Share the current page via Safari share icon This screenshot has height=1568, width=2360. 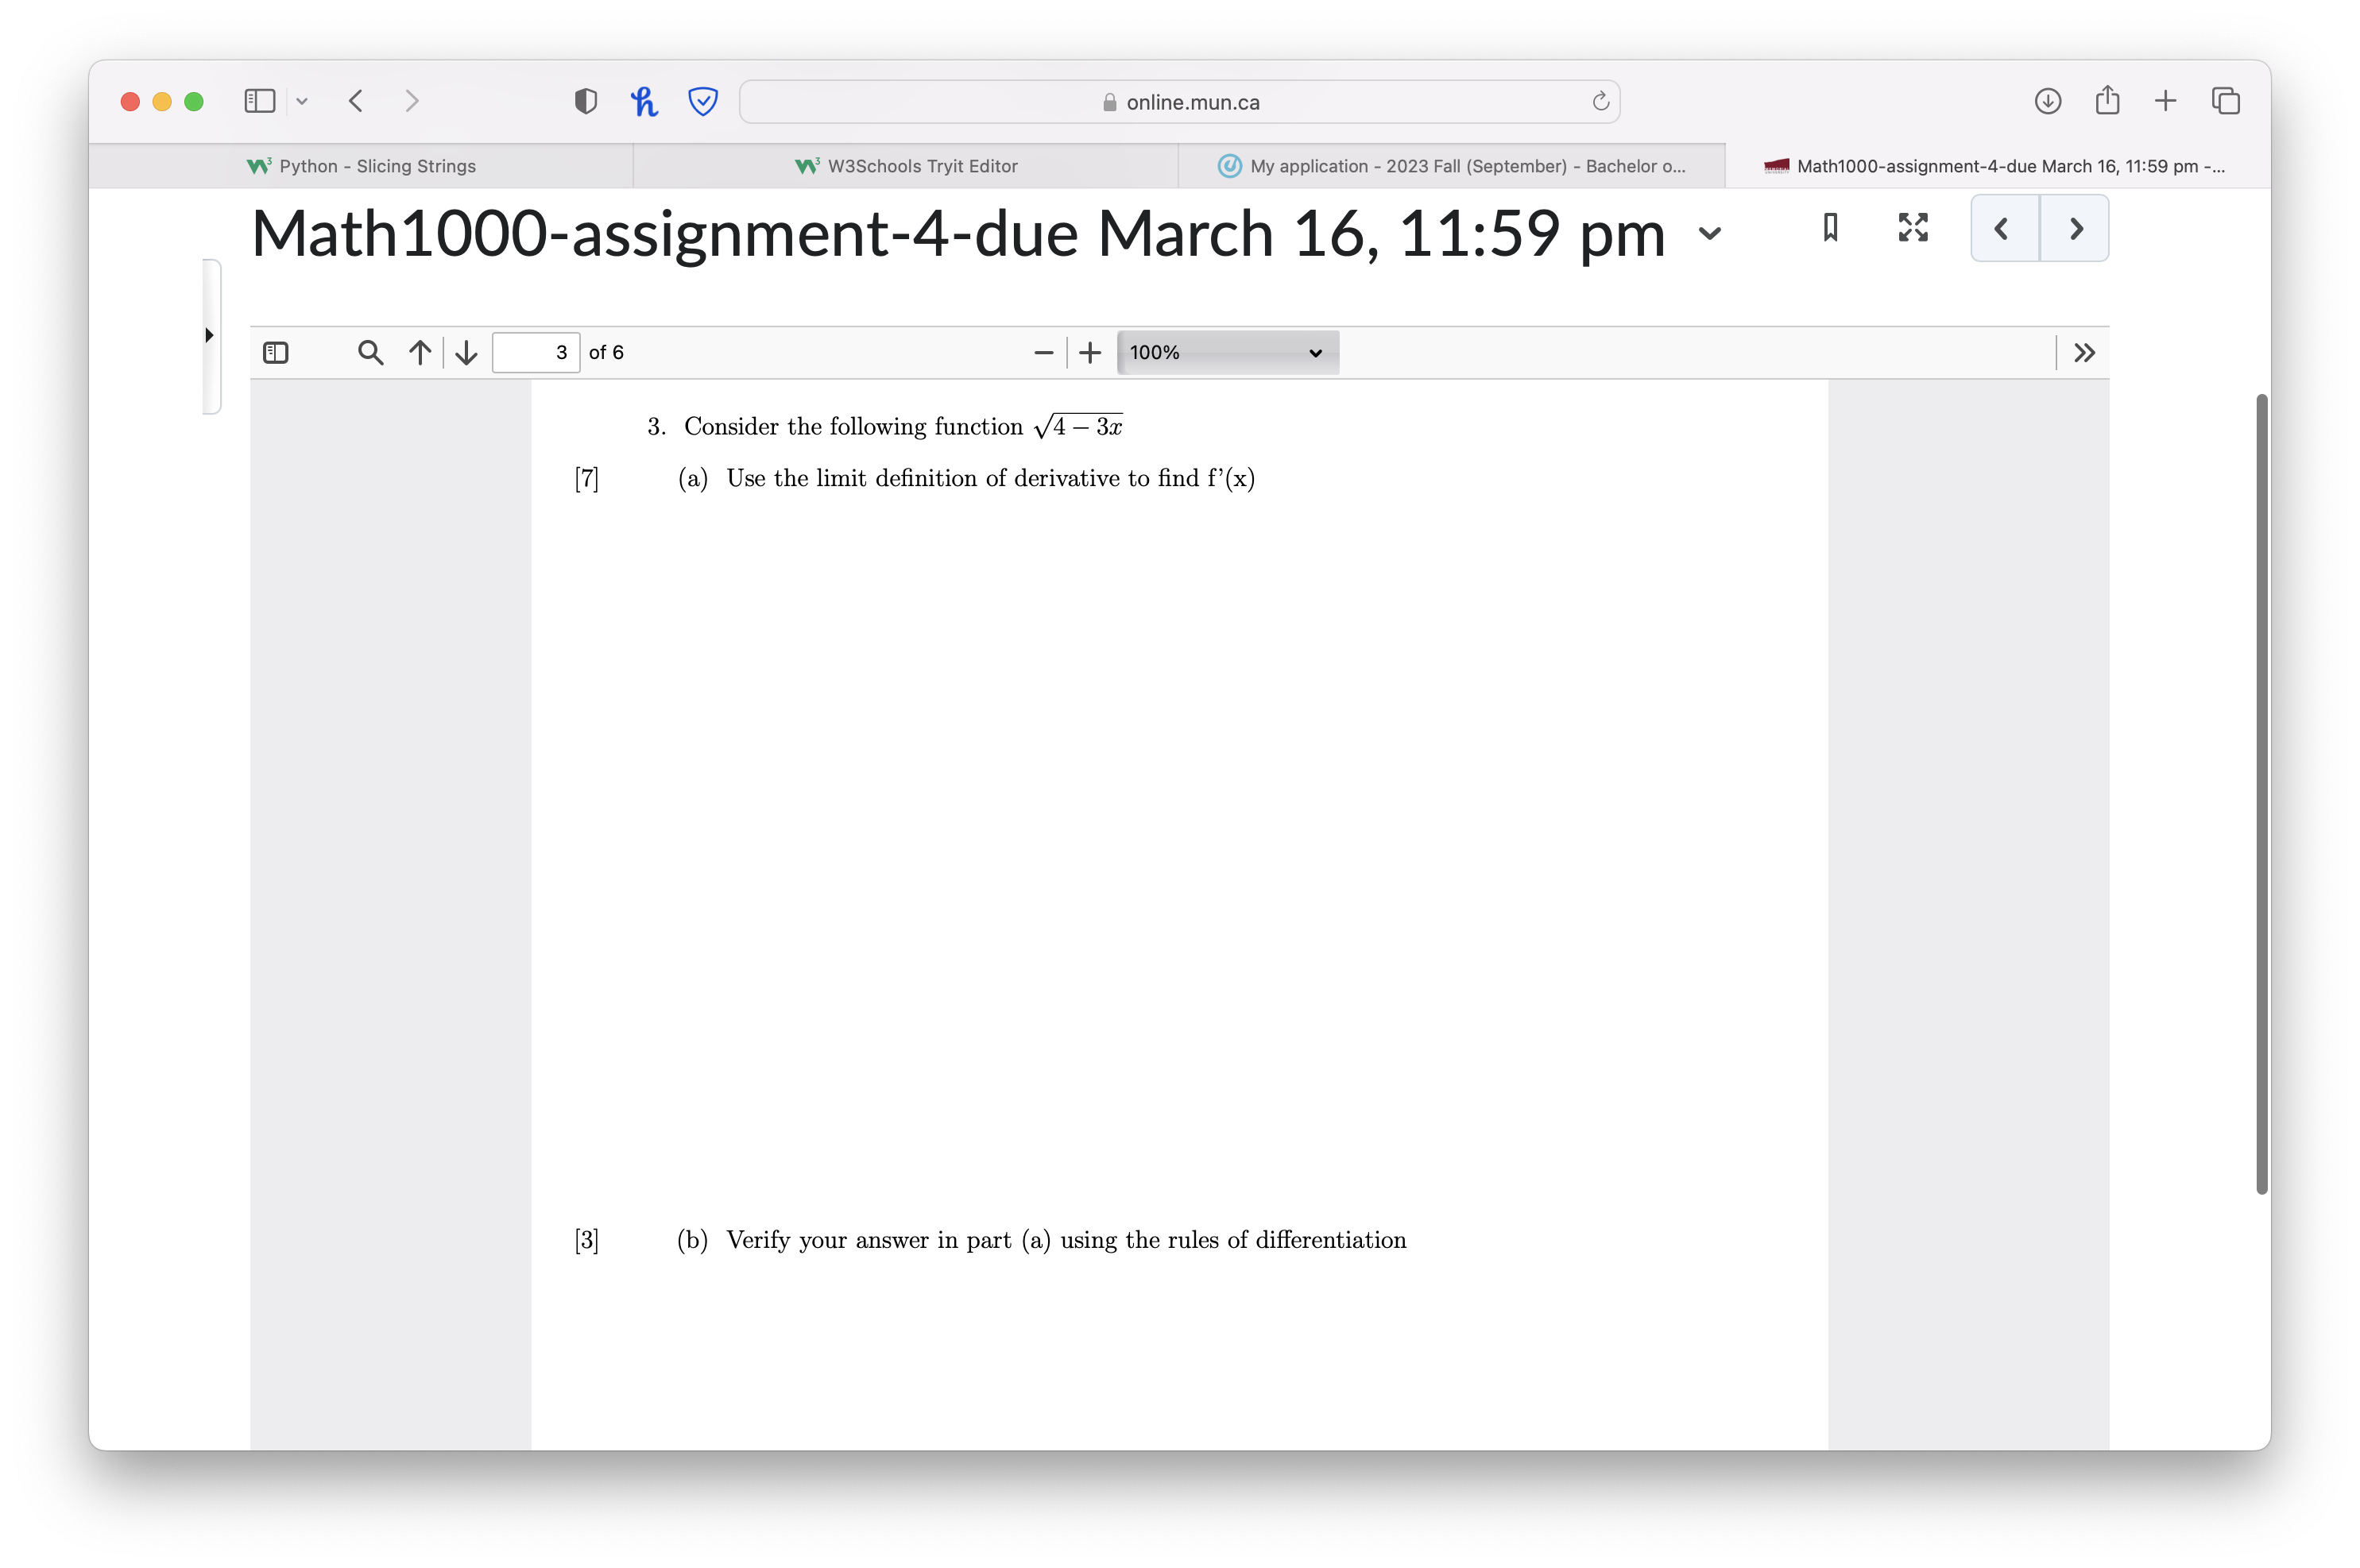pyautogui.click(x=2106, y=100)
